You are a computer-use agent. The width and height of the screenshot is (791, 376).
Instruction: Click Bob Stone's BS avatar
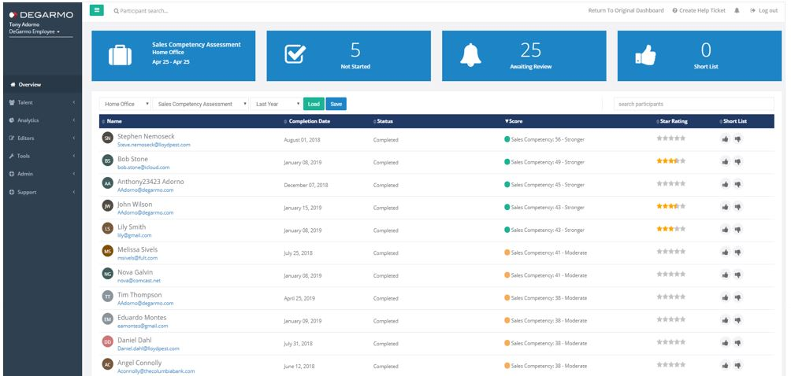click(107, 160)
